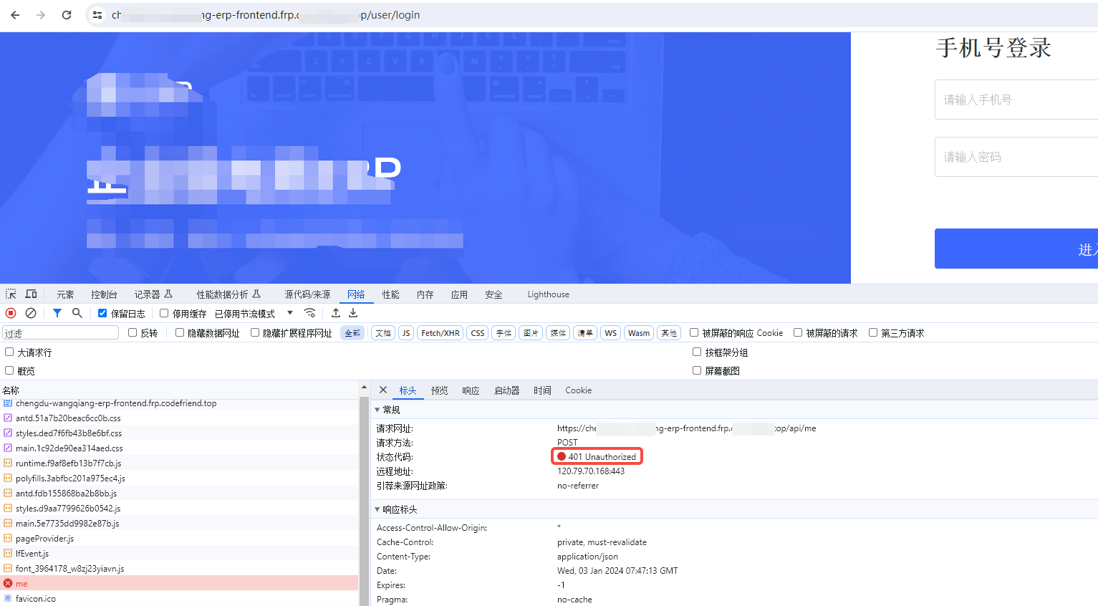Check the 反转 filter option
The width and height of the screenshot is (1098, 606).
(133, 332)
